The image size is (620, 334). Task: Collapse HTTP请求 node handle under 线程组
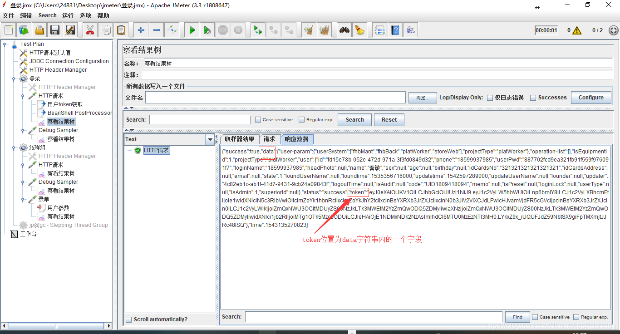click(23, 165)
